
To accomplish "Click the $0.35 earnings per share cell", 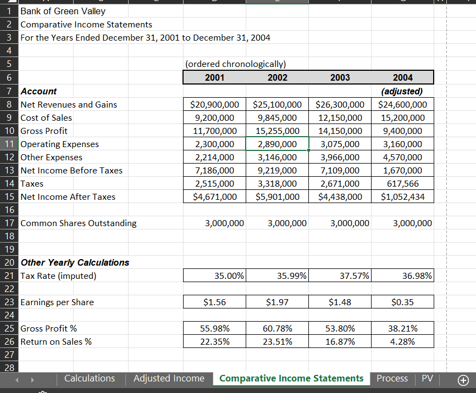I will tap(402, 302).
